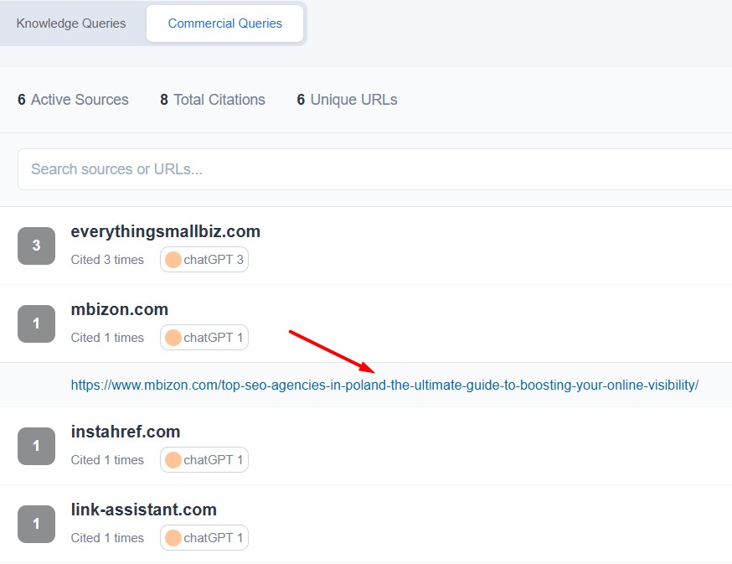Focus the Search sources or URLs field
Viewport: 732px width, 564px height.
tap(374, 169)
